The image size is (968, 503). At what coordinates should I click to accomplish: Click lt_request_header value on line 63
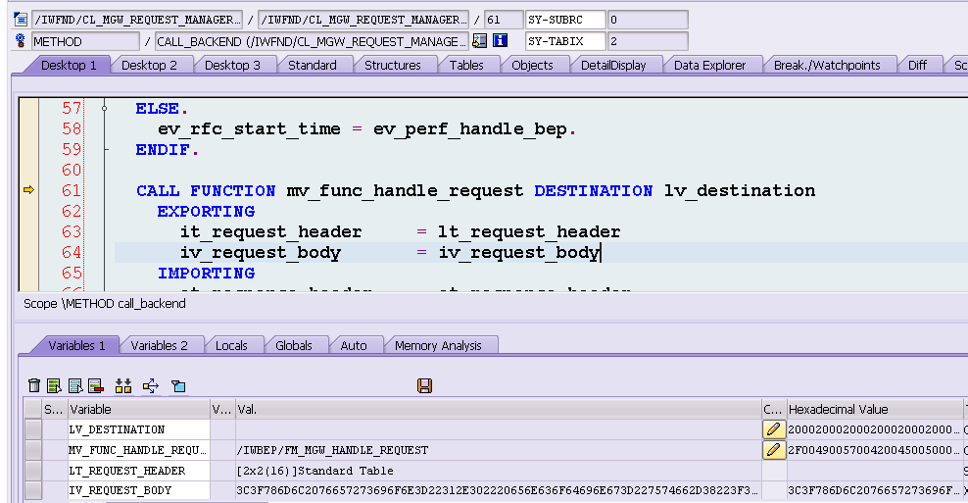pyautogui.click(x=529, y=232)
